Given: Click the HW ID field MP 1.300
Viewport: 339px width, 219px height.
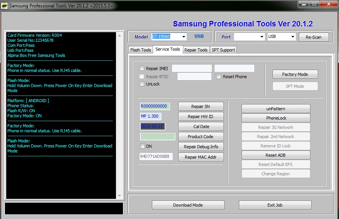Looking at the screenshot, I should point(150,116).
